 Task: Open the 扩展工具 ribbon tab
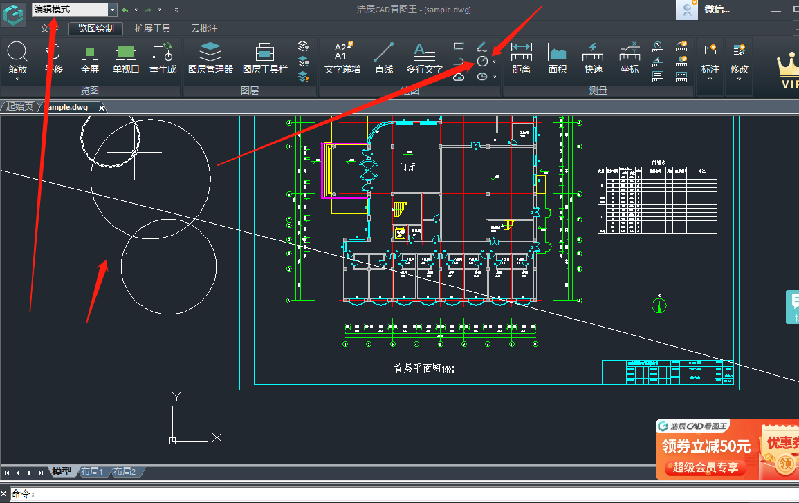(x=152, y=28)
